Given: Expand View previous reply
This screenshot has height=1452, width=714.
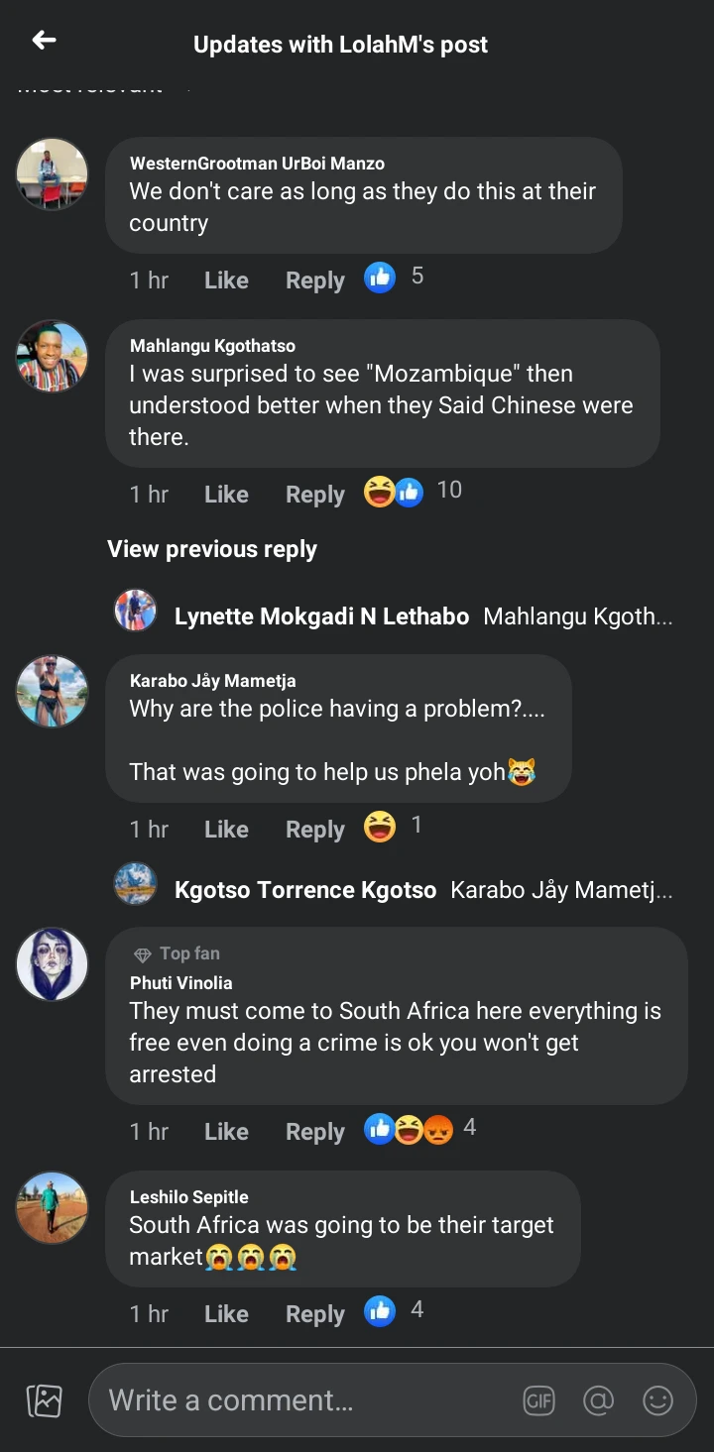Looking at the screenshot, I should 212,549.
